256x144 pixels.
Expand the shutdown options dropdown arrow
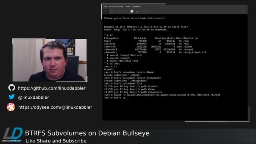click(137, 11)
